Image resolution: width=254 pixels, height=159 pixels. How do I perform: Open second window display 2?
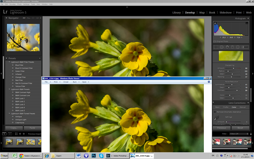(x=10, y=134)
